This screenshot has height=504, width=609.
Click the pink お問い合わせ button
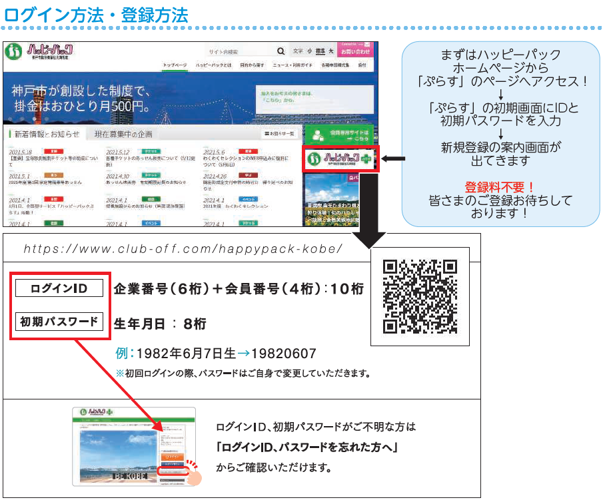(x=355, y=51)
